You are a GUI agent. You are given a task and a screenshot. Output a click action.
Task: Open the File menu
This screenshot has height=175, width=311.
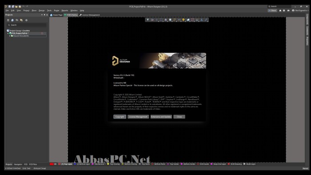coord(7,11)
